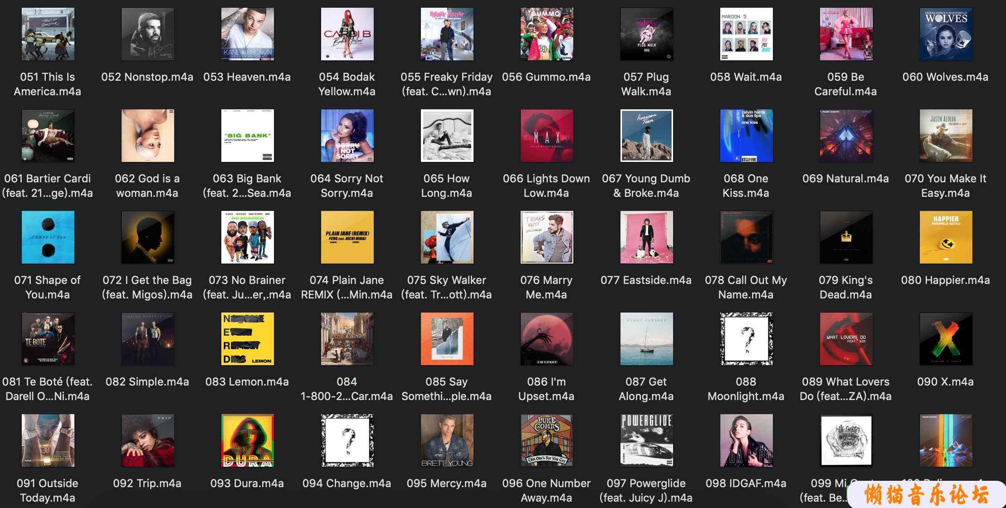Screen dimensions: 1006x508
Task: Click the 091 Outside Today cover art
Action: click(x=48, y=440)
